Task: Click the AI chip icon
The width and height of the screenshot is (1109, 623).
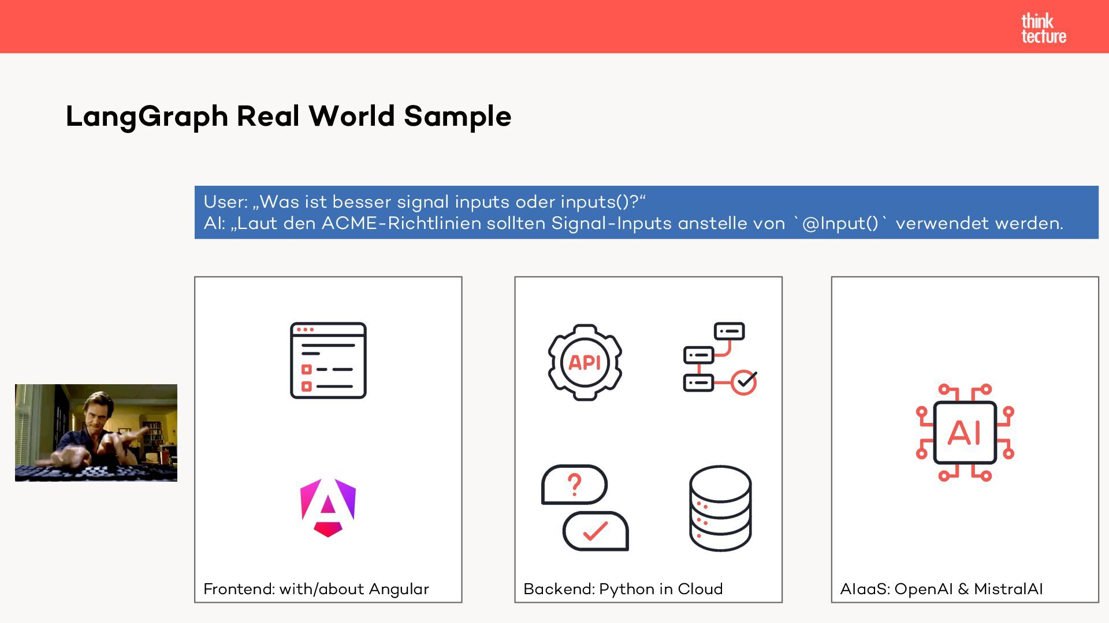Action: tap(965, 433)
